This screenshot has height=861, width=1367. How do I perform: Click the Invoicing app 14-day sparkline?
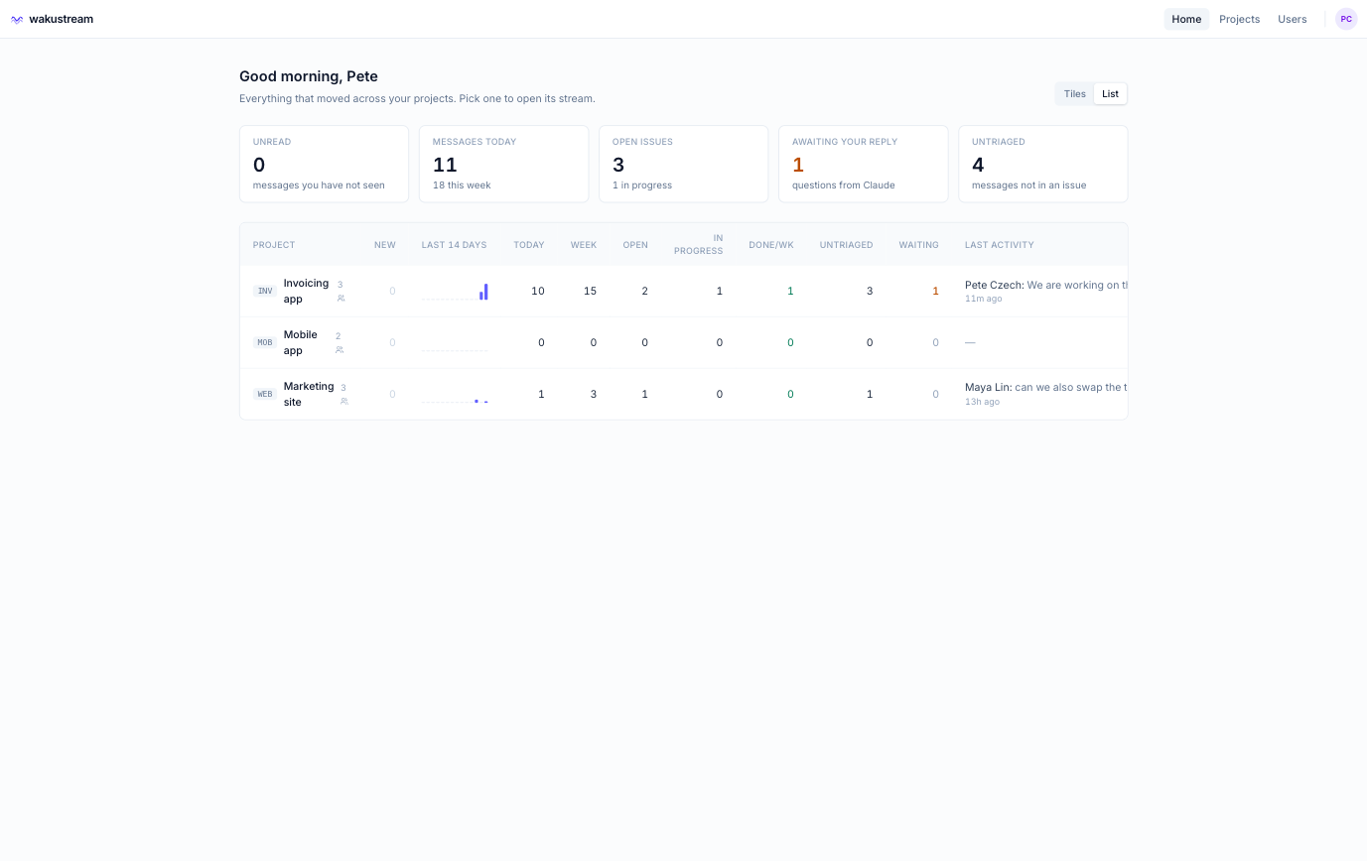(x=455, y=292)
